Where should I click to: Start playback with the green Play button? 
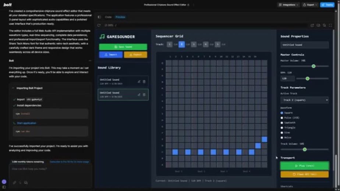[304, 166]
